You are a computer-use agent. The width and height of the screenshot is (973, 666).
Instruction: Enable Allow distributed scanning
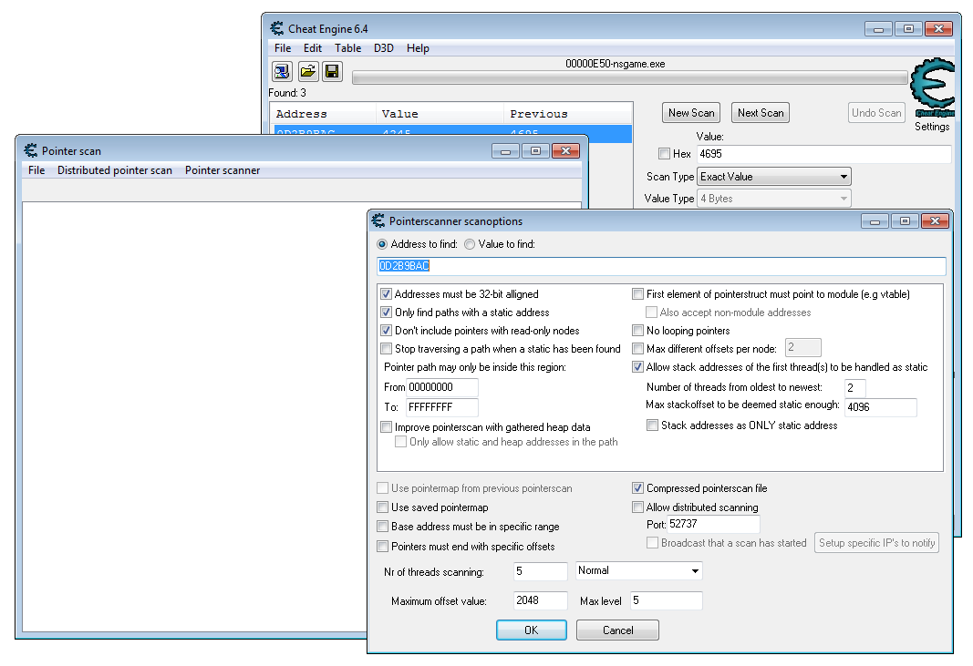[x=638, y=507]
